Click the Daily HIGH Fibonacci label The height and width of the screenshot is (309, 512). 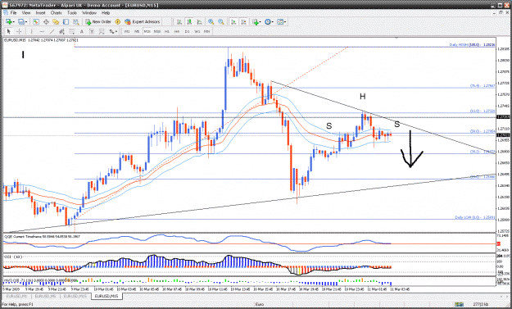coord(472,45)
